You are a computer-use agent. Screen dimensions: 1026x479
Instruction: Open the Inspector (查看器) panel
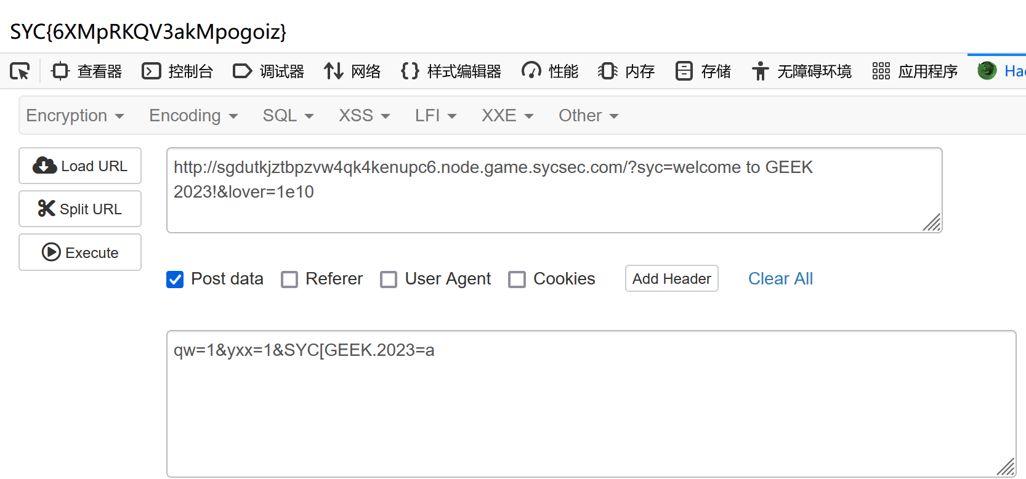87,71
